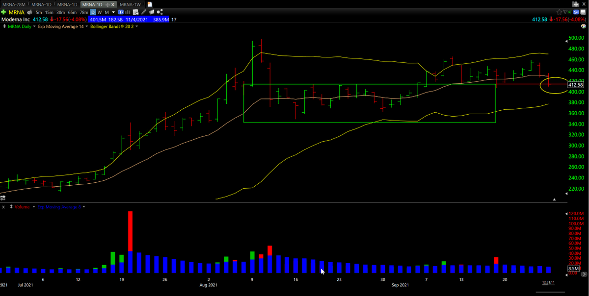Click the 500.00 price axis label
The height and width of the screenshot is (296, 589).
click(x=577, y=38)
